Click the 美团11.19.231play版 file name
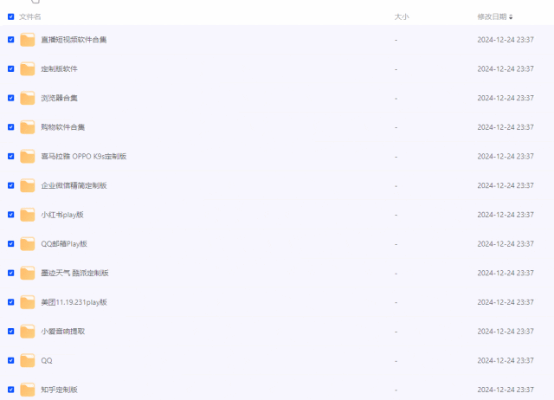Image resolution: width=554 pixels, height=400 pixels. coord(74,302)
